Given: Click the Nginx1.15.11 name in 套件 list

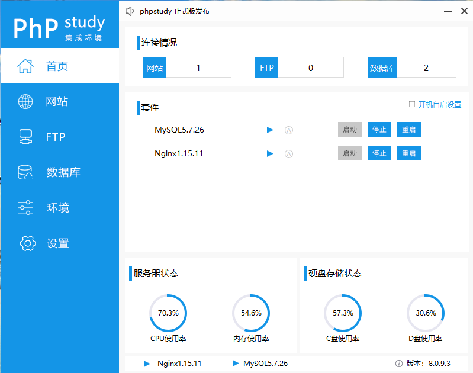Looking at the screenshot, I should click(179, 153).
